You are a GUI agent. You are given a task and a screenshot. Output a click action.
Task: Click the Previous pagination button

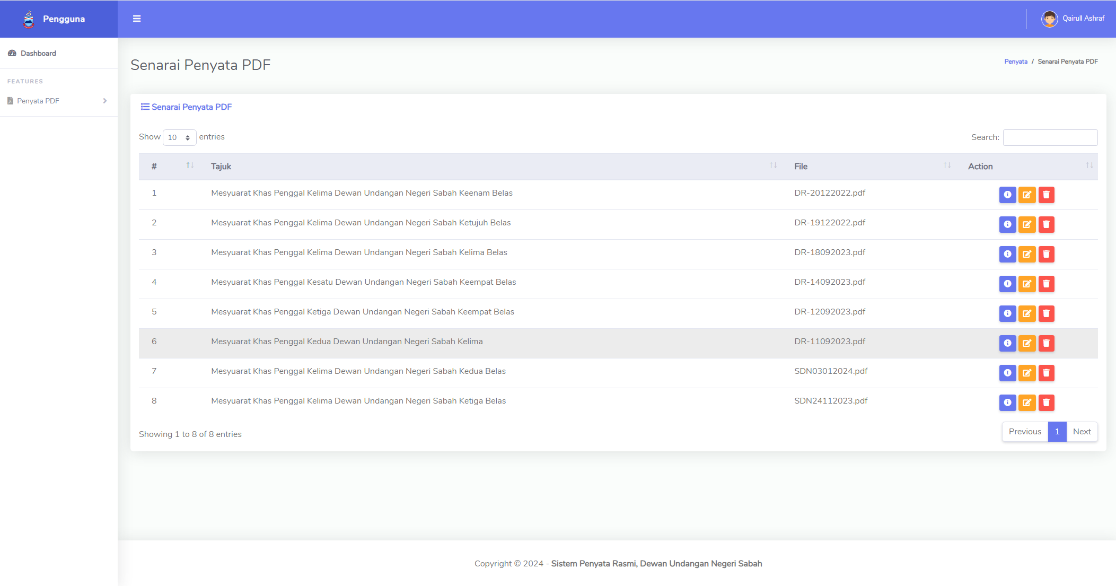pyautogui.click(x=1024, y=432)
